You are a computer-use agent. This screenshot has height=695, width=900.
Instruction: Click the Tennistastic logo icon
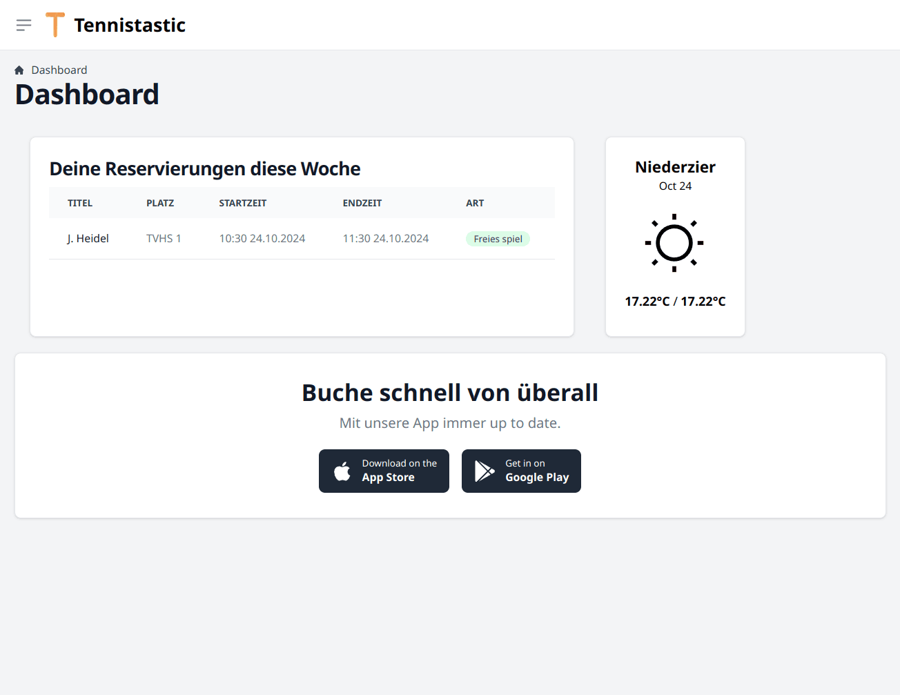[x=55, y=25]
